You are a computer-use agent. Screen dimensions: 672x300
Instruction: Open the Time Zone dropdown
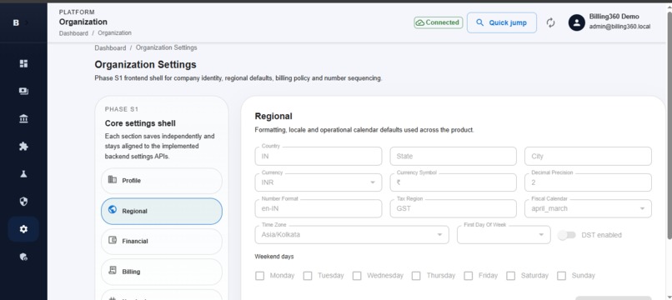(352, 235)
